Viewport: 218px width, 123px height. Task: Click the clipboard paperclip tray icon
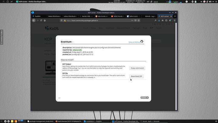click(207, 2)
